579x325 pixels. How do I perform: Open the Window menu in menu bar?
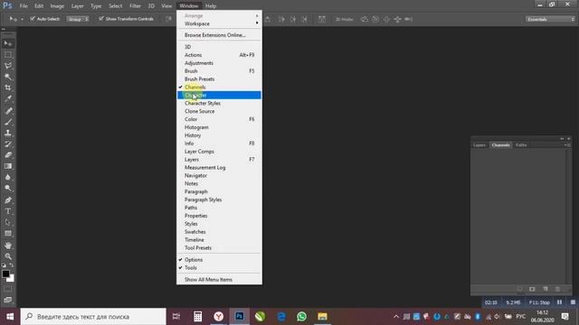click(x=189, y=6)
